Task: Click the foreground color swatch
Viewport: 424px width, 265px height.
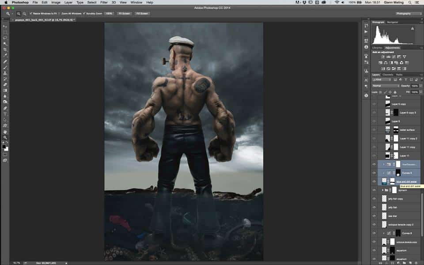Action: coord(4,146)
